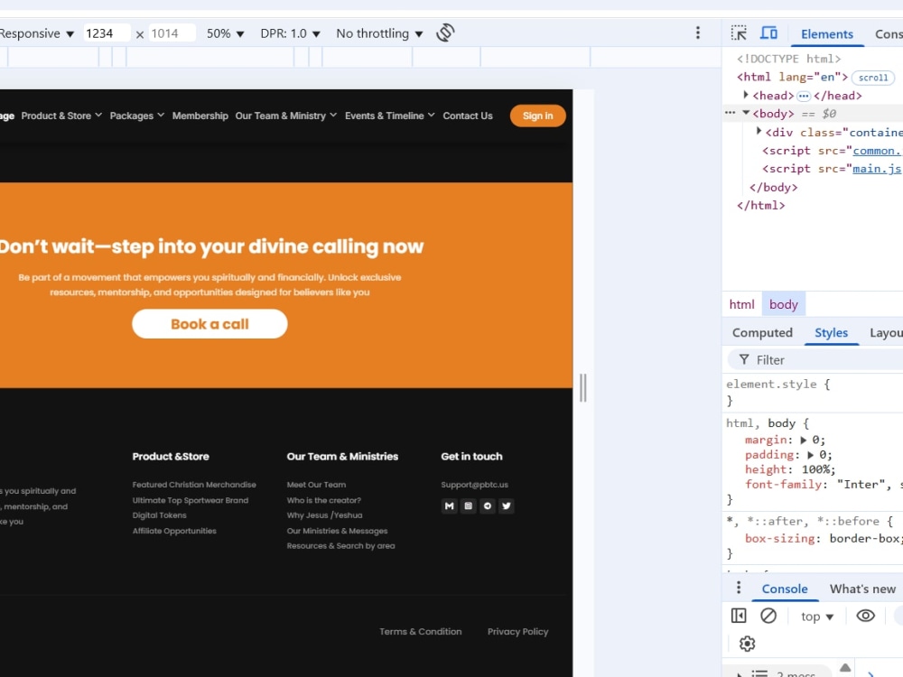
Task: Click Affiliate Opportunities footer link
Action: pyautogui.click(x=174, y=531)
